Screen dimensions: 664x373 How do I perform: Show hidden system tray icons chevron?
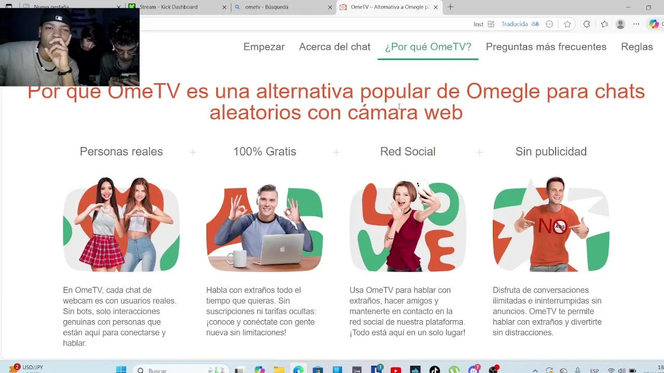tap(535, 370)
